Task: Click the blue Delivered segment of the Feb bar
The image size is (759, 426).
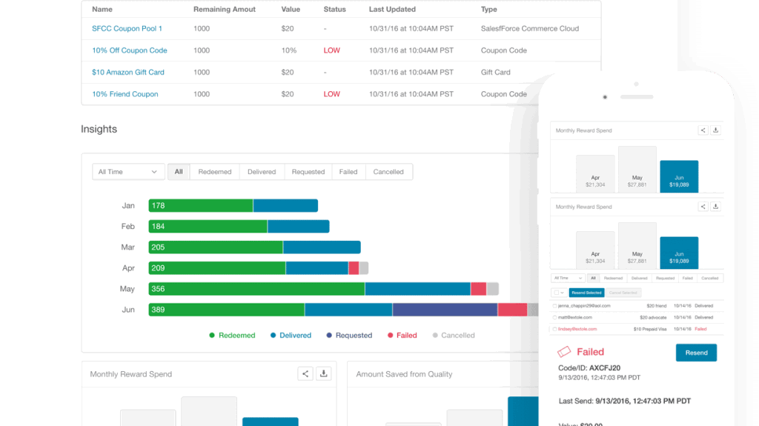Action: coord(298,226)
